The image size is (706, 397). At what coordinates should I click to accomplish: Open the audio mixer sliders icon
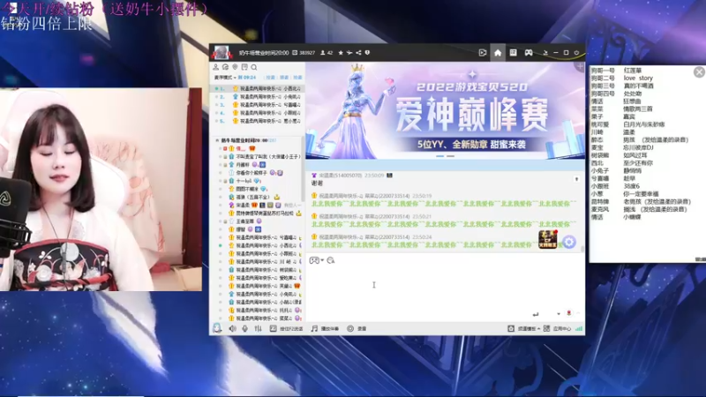pyautogui.click(x=258, y=328)
